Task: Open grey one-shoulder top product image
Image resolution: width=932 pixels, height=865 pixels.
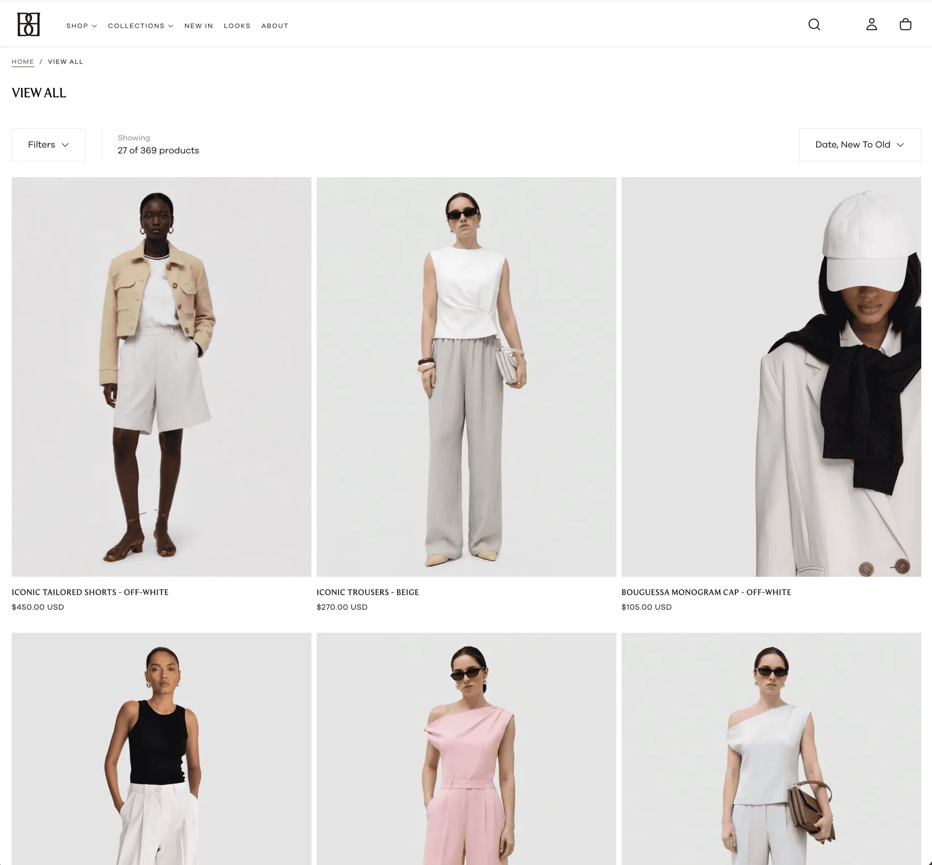Action: coord(771,749)
